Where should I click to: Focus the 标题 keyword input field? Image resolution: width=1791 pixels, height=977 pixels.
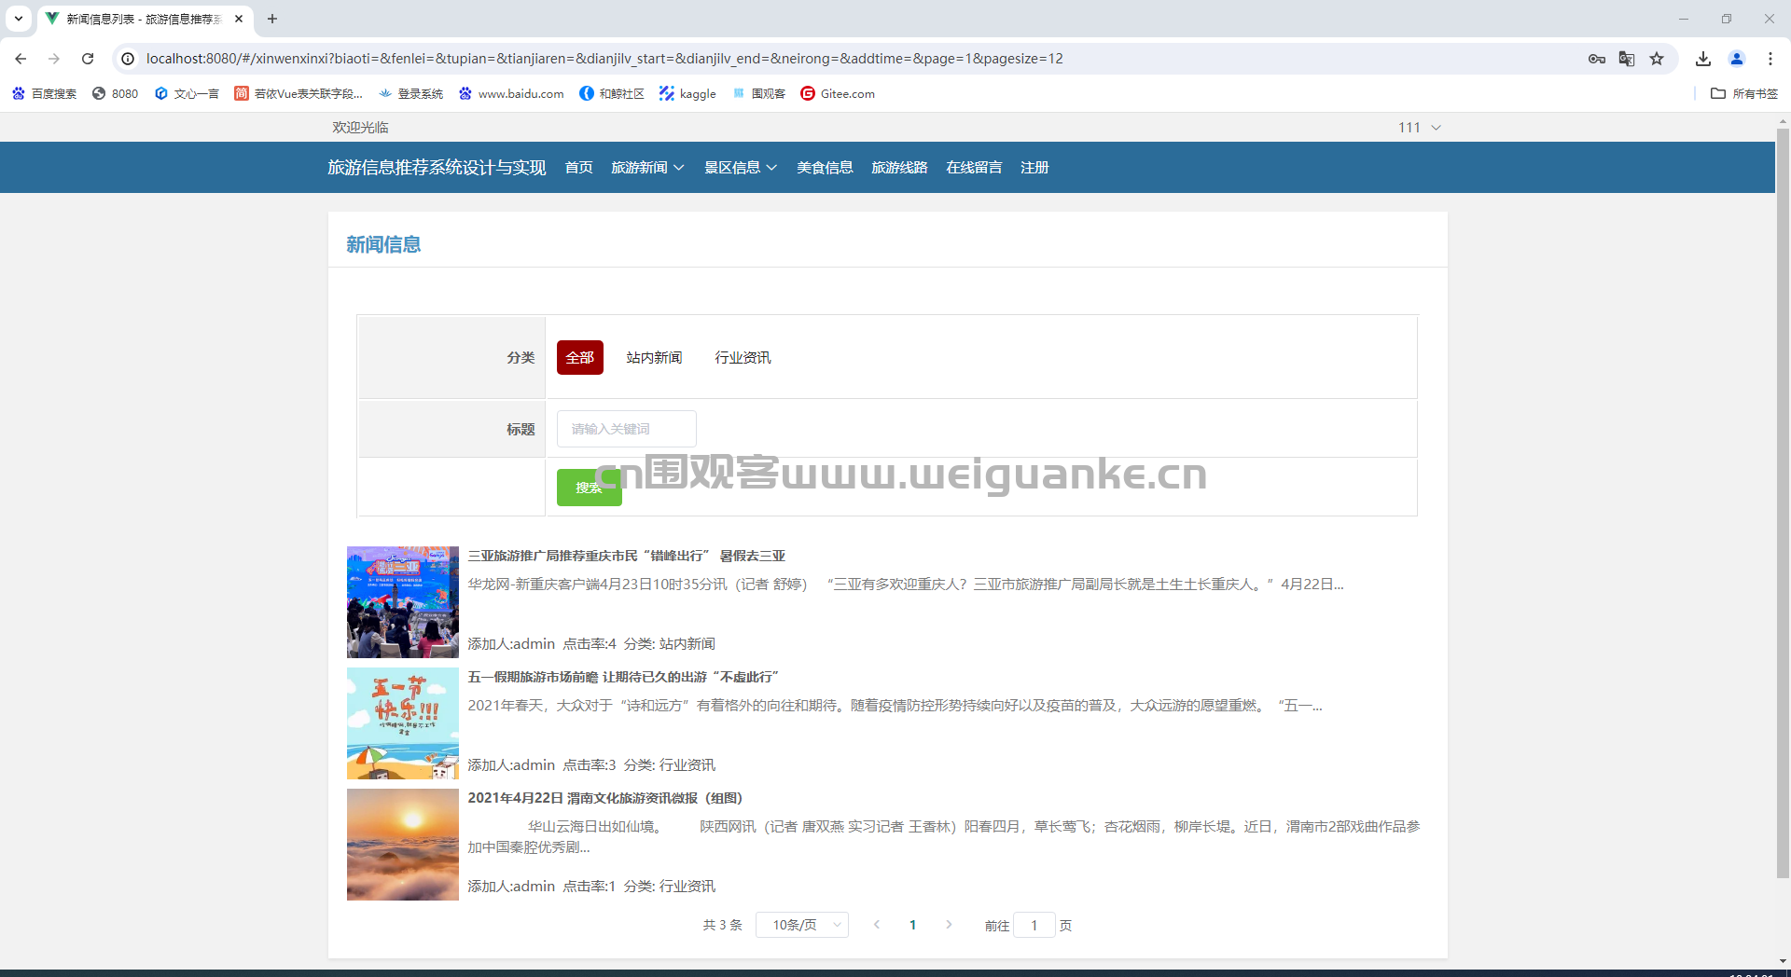click(x=627, y=429)
